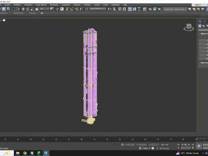The height and width of the screenshot is (156, 208).
Task: Activate the Select and Move tool
Action: click(x=23, y=9)
